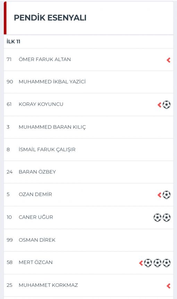Screen dimensions: 177x299
Task: Click the red substitution arrow for Muhammet Korkmaz
Action: tap(168, 286)
